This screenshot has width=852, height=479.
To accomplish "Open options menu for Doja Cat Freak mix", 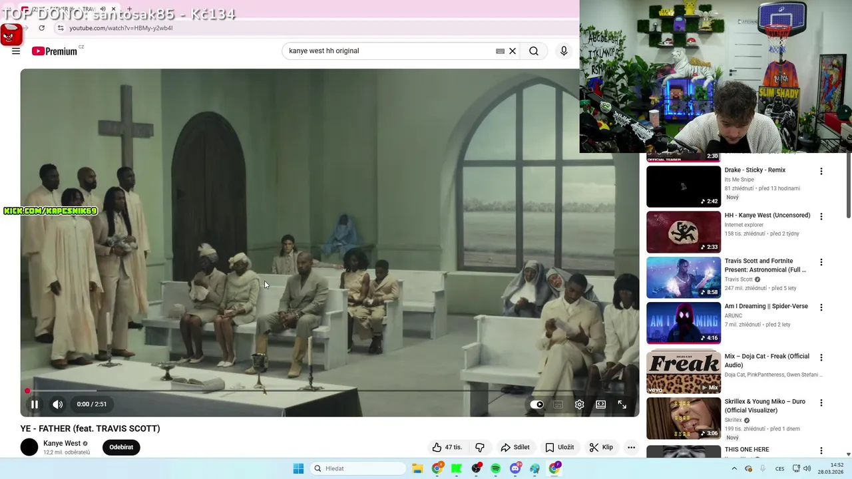I will click(821, 357).
